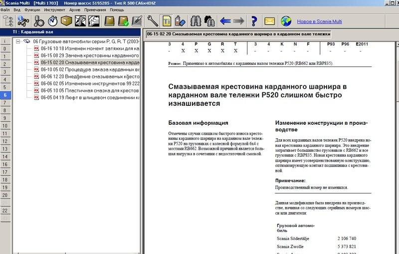This screenshot has width=399, height=254.
Task: Open the notebook with pen icon
Action: pyautogui.click(x=137, y=21)
